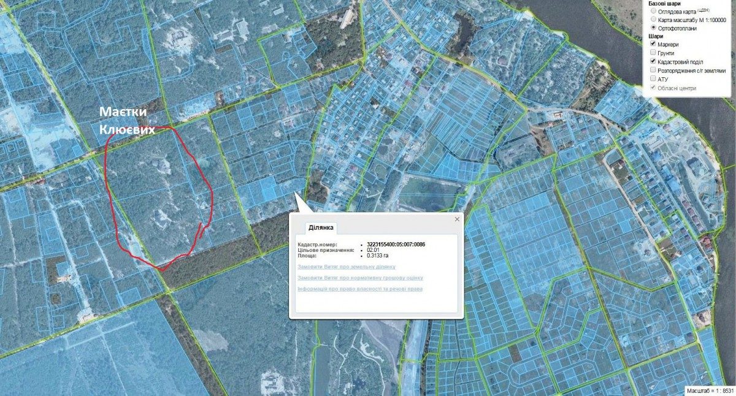Close the Ділянка info popup
The width and height of the screenshot is (736, 396).
click(x=457, y=219)
